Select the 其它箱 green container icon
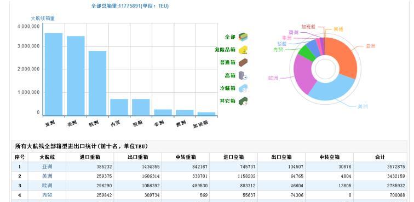This screenshot has height=202, width=414. click(x=243, y=101)
